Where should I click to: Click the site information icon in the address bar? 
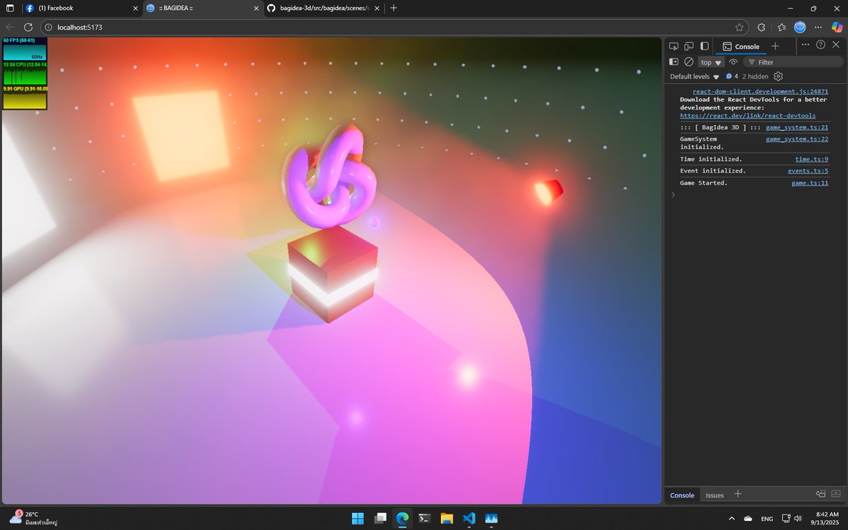(49, 27)
